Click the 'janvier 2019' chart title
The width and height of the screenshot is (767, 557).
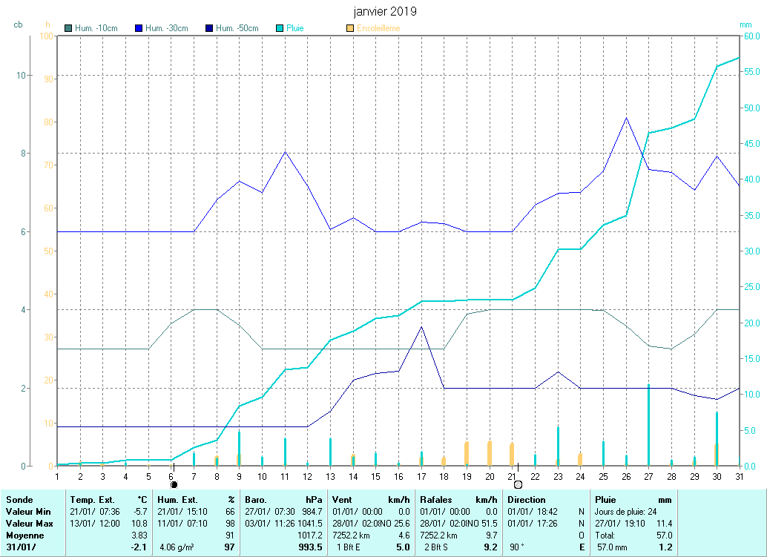pos(384,12)
